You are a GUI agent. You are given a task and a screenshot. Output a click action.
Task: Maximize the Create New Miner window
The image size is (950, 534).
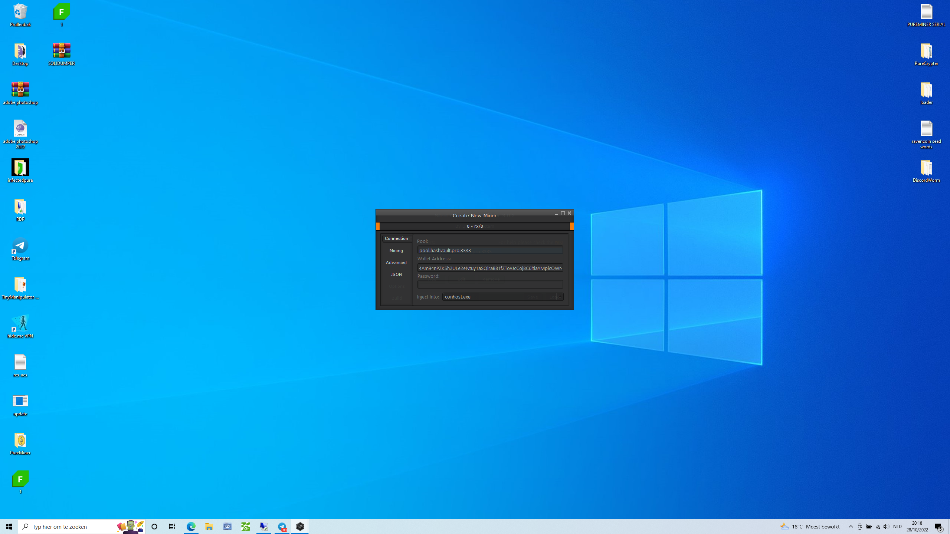pos(563,213)
